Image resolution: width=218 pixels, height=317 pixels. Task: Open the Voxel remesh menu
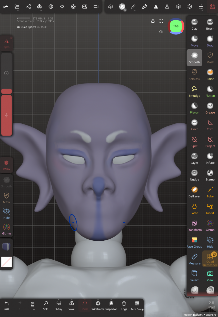[72, 305]
